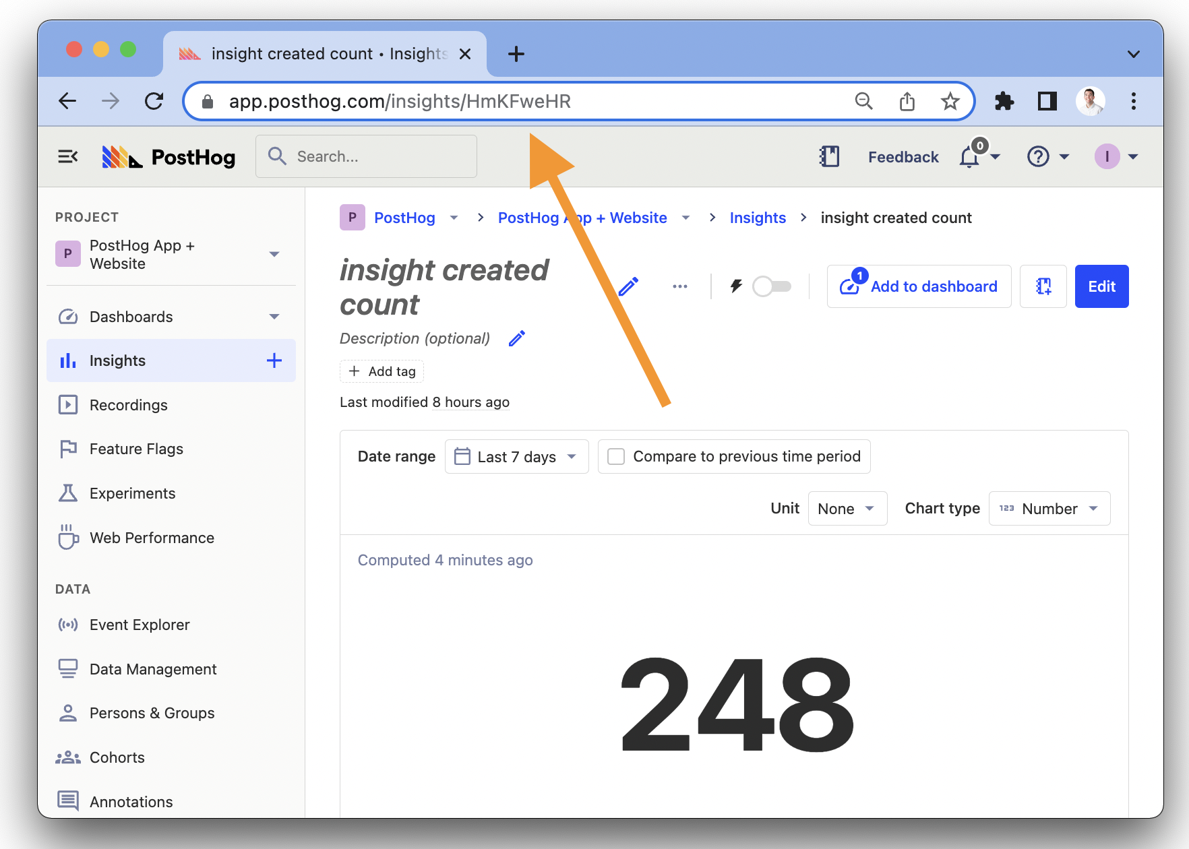Screen dimensions: 1189x849
Task: Open Recordings in the sidebar
Action: 128,405
